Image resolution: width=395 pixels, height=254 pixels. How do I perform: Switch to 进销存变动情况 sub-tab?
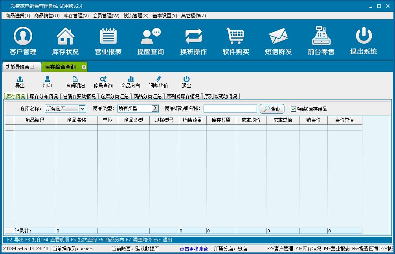point(79,96)
